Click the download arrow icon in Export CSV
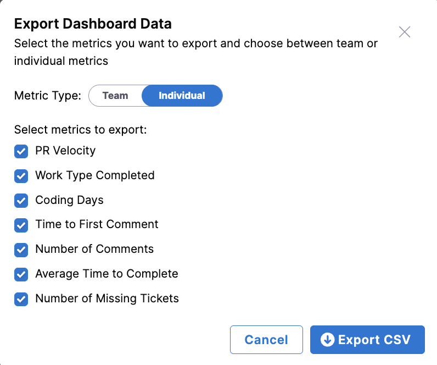The image size is (437, 365). 327,340
